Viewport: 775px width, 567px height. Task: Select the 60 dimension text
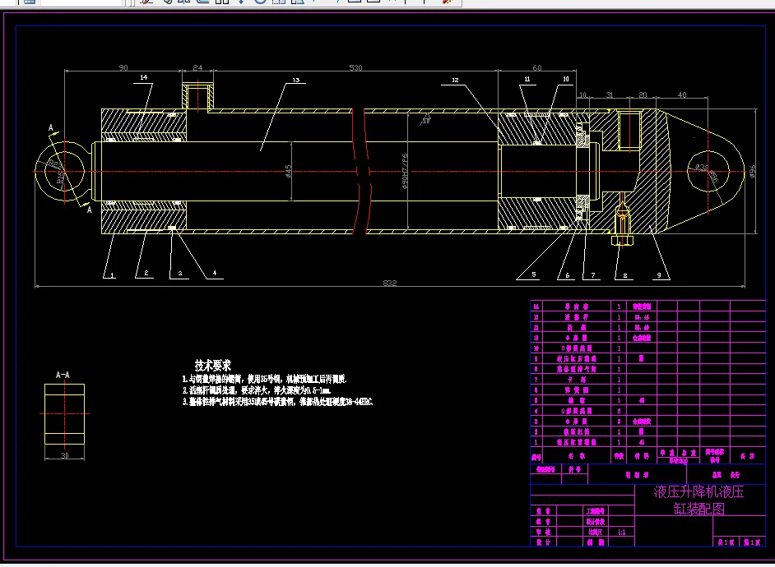(x=536, y=67)
